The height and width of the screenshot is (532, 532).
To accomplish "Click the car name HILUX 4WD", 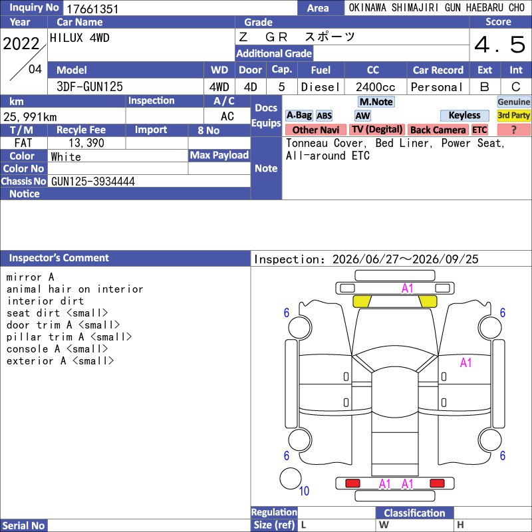I will [x=80, y=38].
